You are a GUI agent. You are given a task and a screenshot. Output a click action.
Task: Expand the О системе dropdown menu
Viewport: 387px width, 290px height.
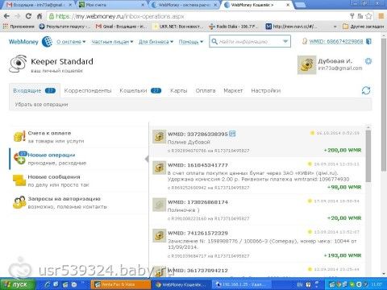coord(71,42)
